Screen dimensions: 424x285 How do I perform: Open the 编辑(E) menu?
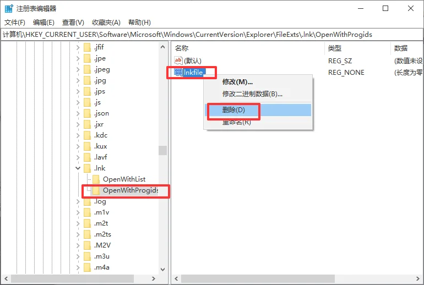(x=44, y=23)
